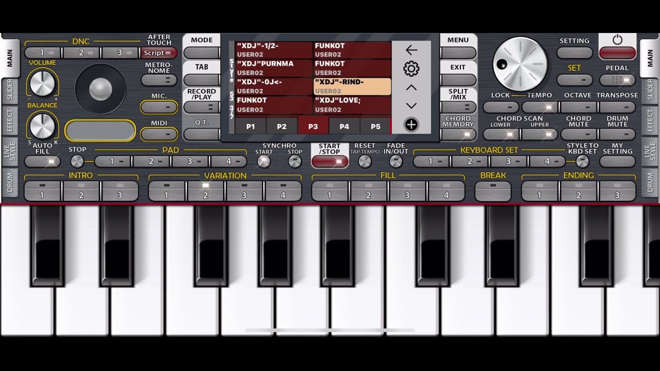
Task: Toggle the MIDI button
Action: point(159,134)
